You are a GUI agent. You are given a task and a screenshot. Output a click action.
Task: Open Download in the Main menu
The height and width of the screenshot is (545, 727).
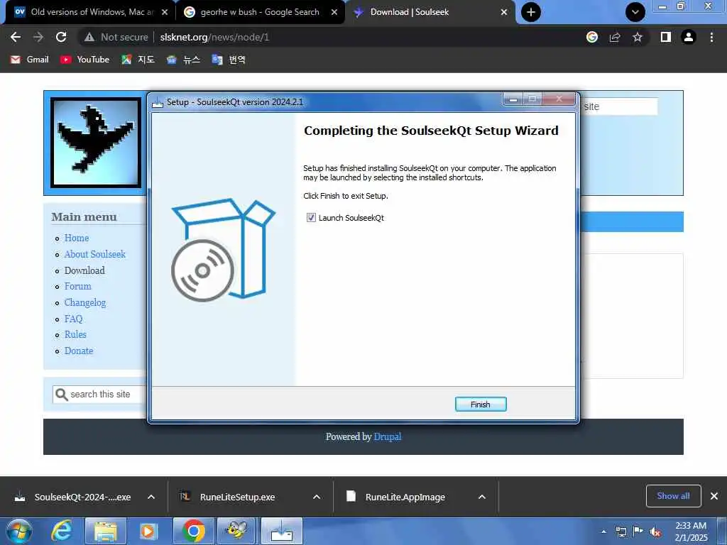click(84, 270)
